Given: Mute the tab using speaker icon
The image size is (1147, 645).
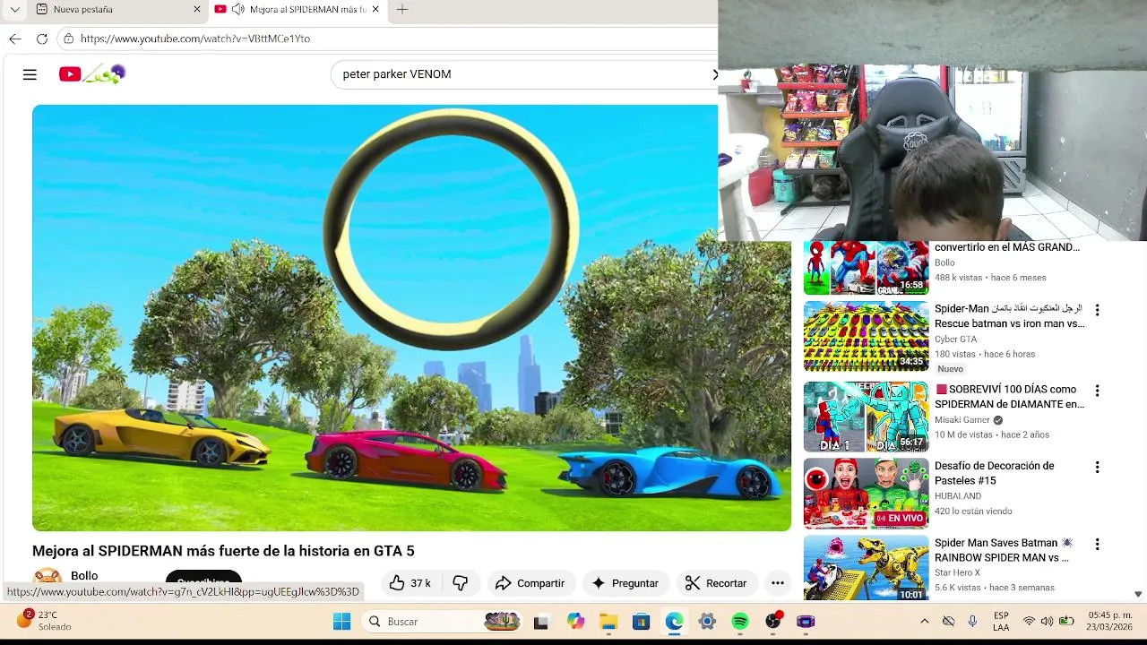Looking at the screenshot, I should [x=237, y=9].
